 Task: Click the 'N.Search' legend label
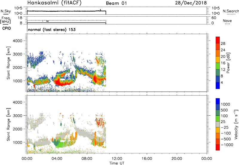pos(231,11)
